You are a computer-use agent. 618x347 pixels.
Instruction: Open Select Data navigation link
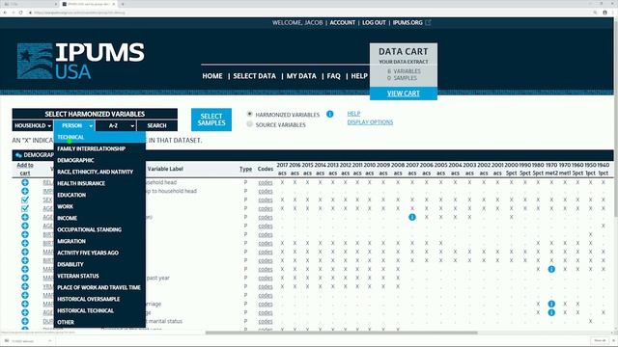[x=254, y=76]
